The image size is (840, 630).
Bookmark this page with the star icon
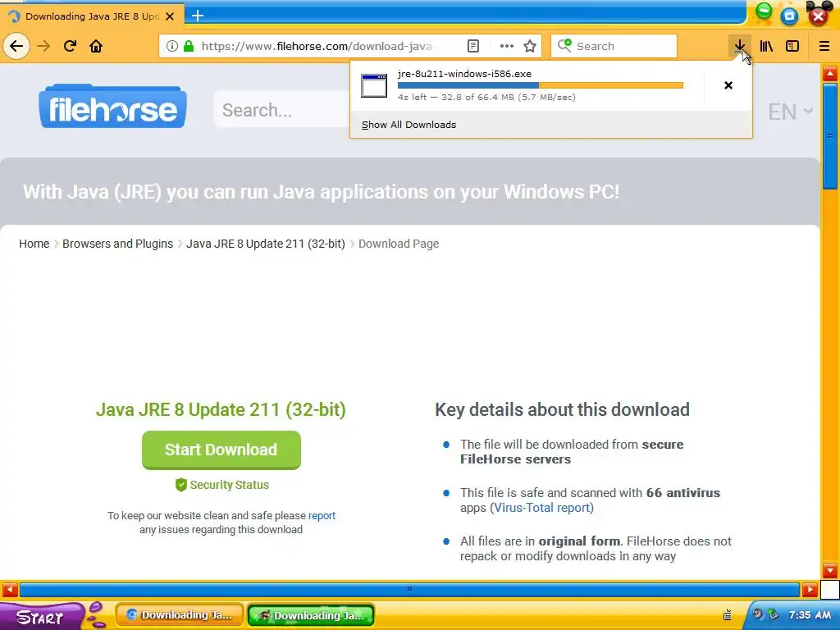click(x=530, y=46)
